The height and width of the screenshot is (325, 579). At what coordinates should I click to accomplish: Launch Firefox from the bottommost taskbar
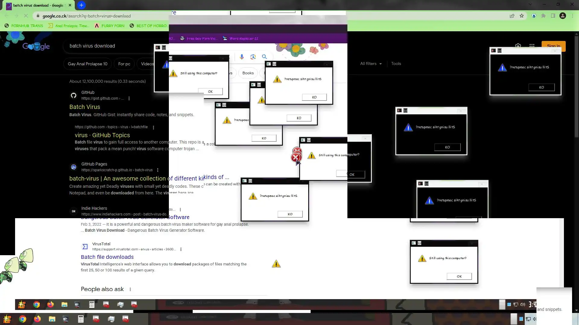(37, 319)
